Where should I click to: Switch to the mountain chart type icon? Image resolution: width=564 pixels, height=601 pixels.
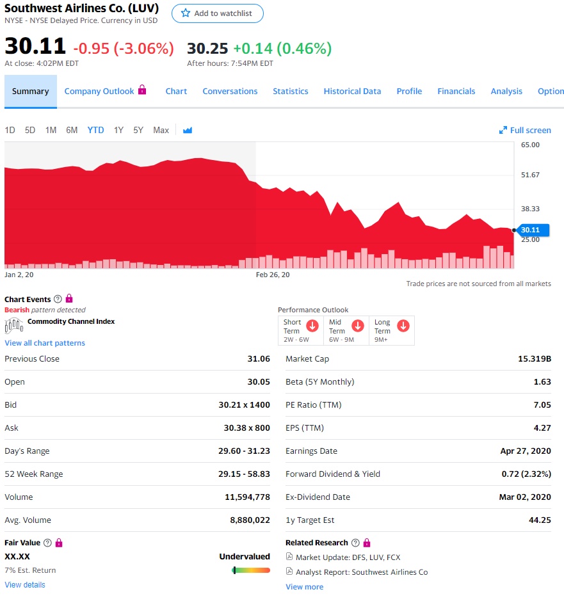188,131
